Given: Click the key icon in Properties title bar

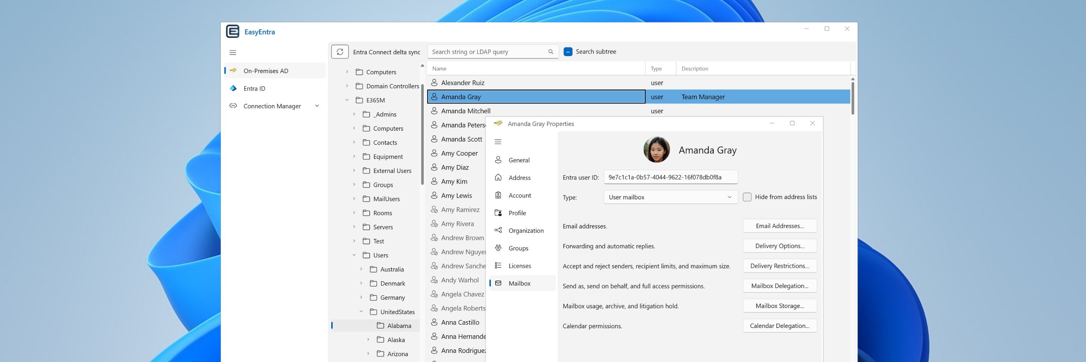Looking at the screenshot, I should (x=498, y=123).
